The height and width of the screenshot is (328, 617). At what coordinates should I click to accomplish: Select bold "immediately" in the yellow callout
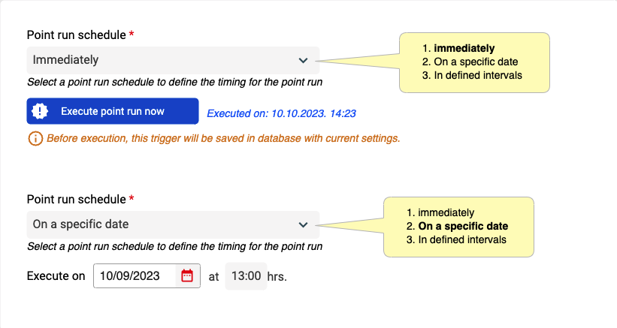[x=464, y=49]
